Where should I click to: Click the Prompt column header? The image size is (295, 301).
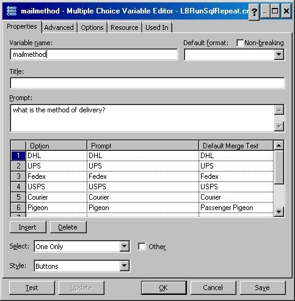click(x=143, y=146)
